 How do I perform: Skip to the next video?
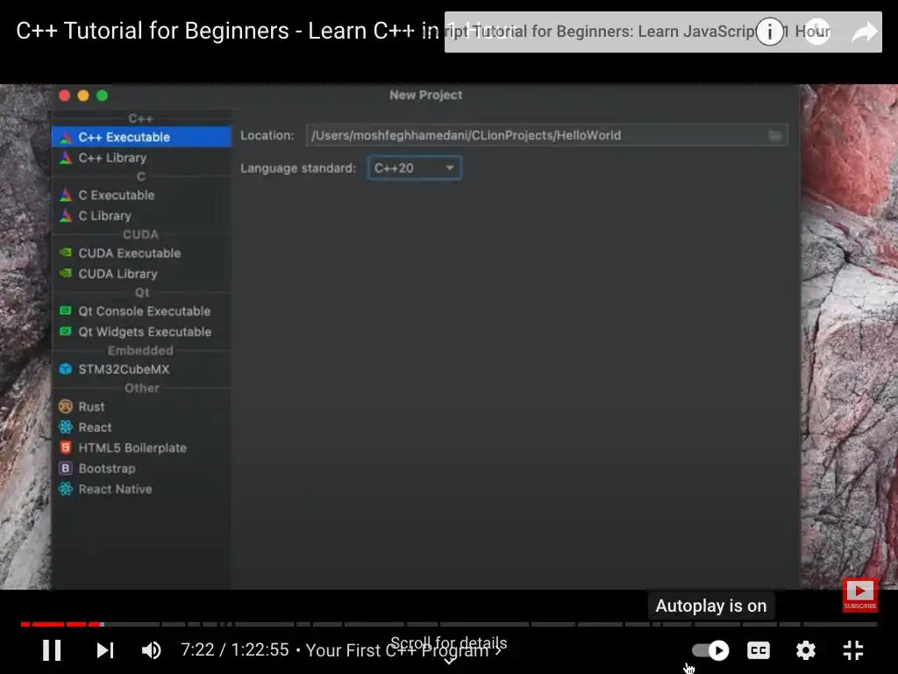click(x=105, y=650)
